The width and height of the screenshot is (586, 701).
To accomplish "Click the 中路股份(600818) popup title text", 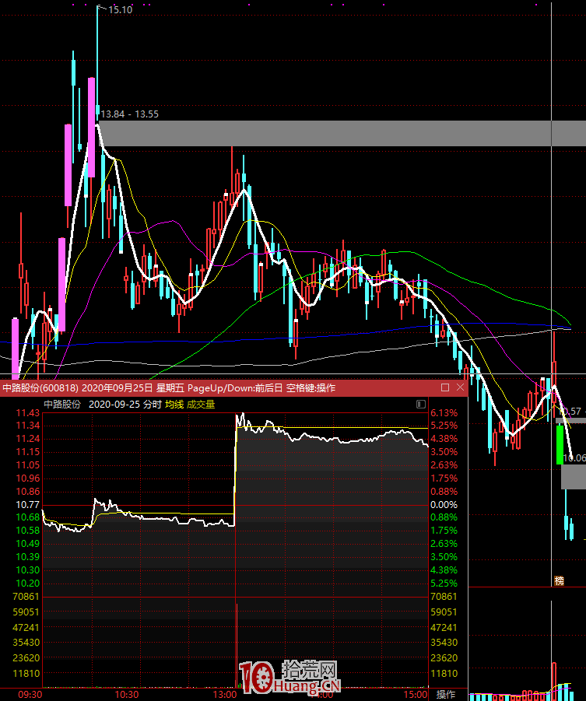I will 39,387.
